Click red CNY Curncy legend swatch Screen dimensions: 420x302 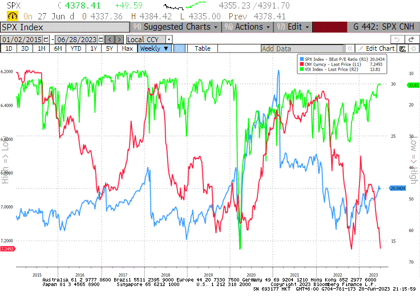click(302, 64)
